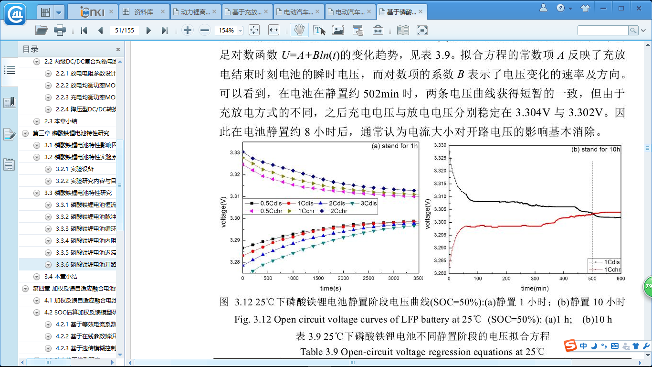Jump to the first page
Image resolution: width=652 pixels, height=367 pixels.
(84, 31)
